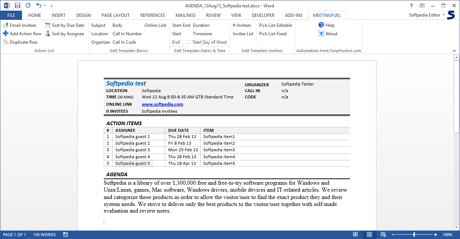Click the 'Softpedia Tester' organizer text
The width and height of the screenshot is (460, 239).
pyautogui.click(x=298, y=84)
